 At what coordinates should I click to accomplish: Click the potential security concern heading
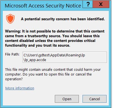pyautogui.click(x=63, y=19)
